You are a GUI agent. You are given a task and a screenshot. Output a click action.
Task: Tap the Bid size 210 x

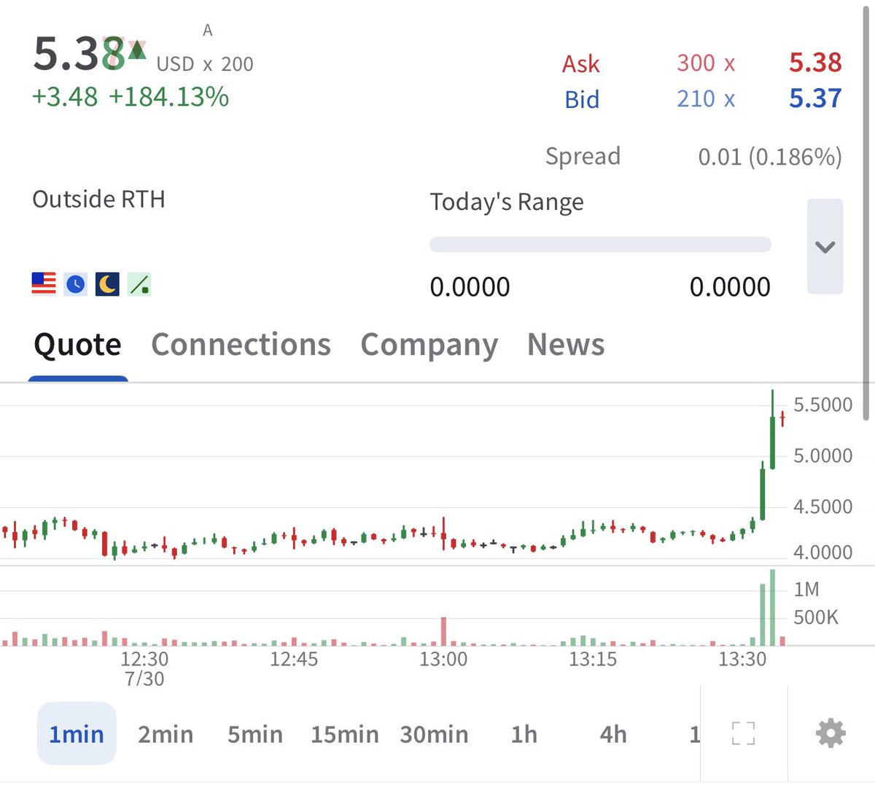705,98
